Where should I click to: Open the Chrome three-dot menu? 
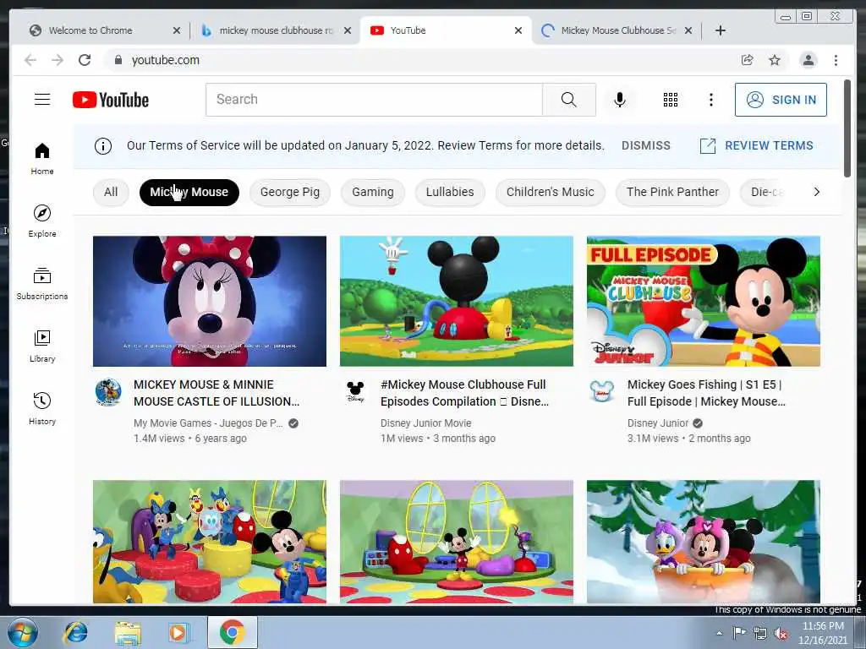836,60
